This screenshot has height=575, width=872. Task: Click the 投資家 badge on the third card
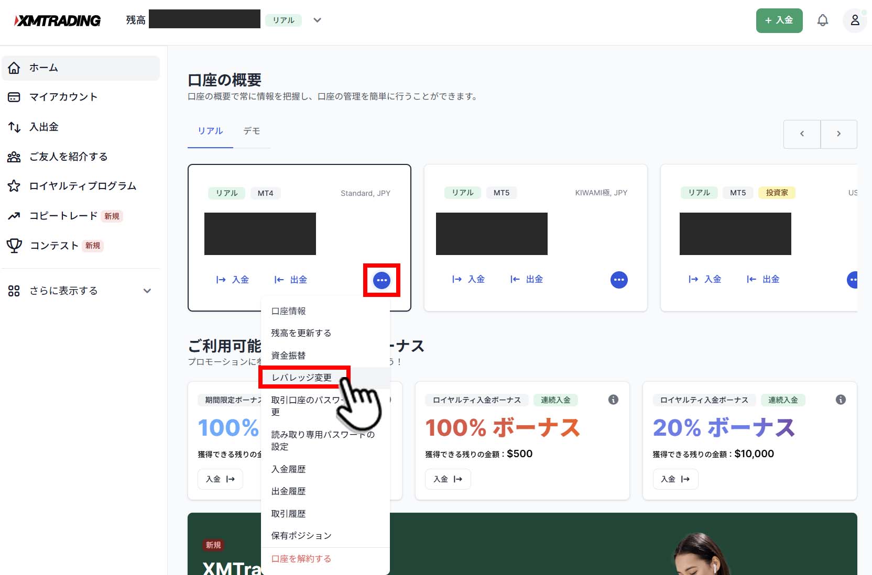777,193
